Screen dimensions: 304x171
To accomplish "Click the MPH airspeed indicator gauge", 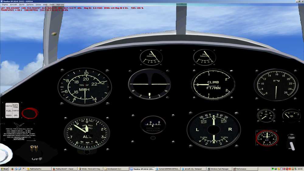I will 85,87.
